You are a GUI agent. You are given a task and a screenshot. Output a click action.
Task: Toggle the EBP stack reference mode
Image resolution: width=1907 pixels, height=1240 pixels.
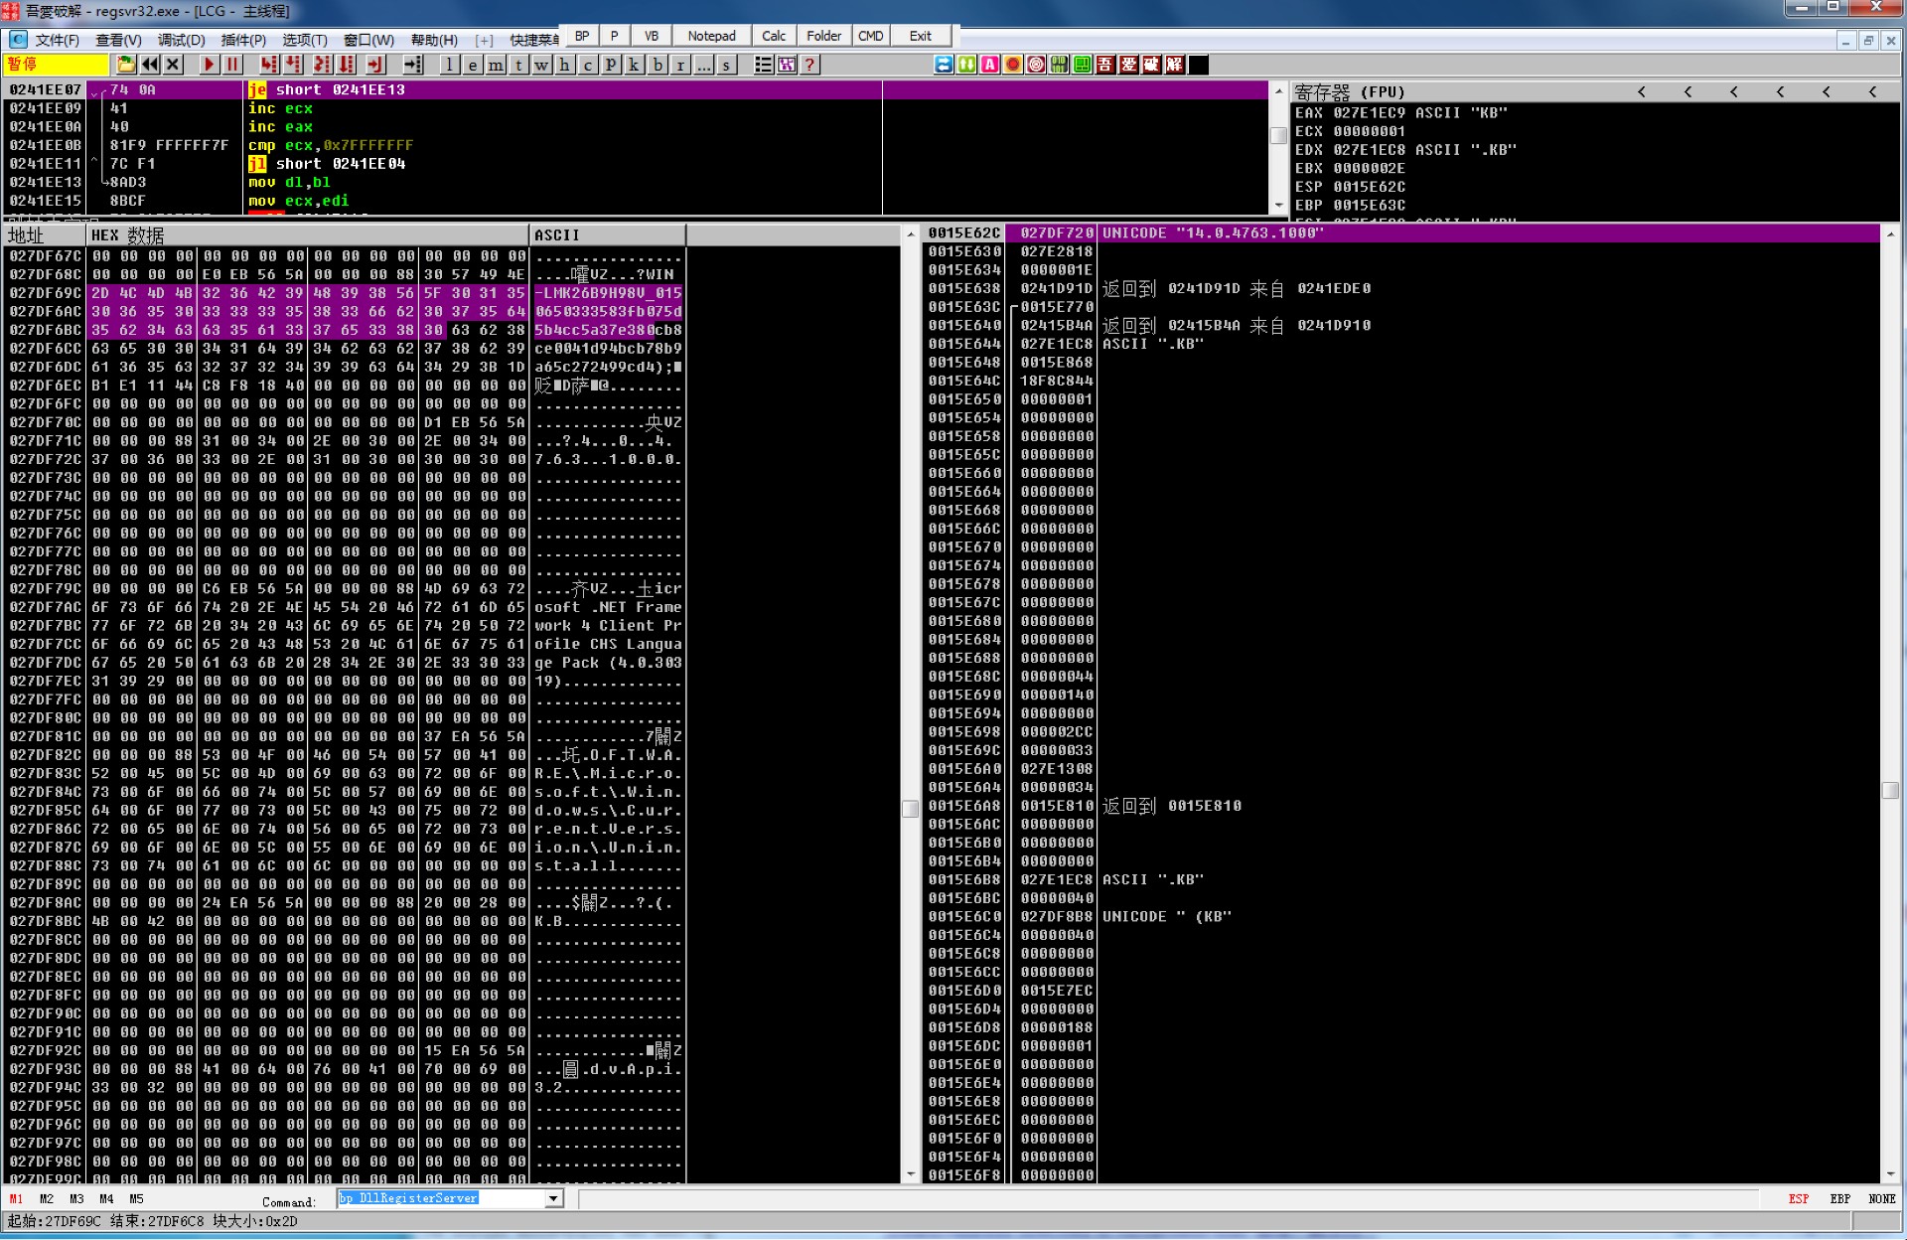point(1839,1198)
